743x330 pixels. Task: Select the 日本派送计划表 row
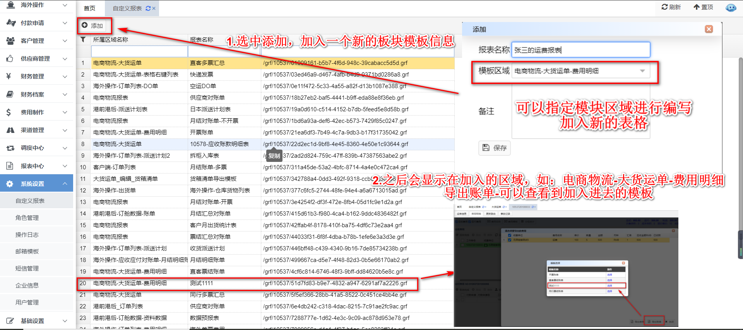265,109
